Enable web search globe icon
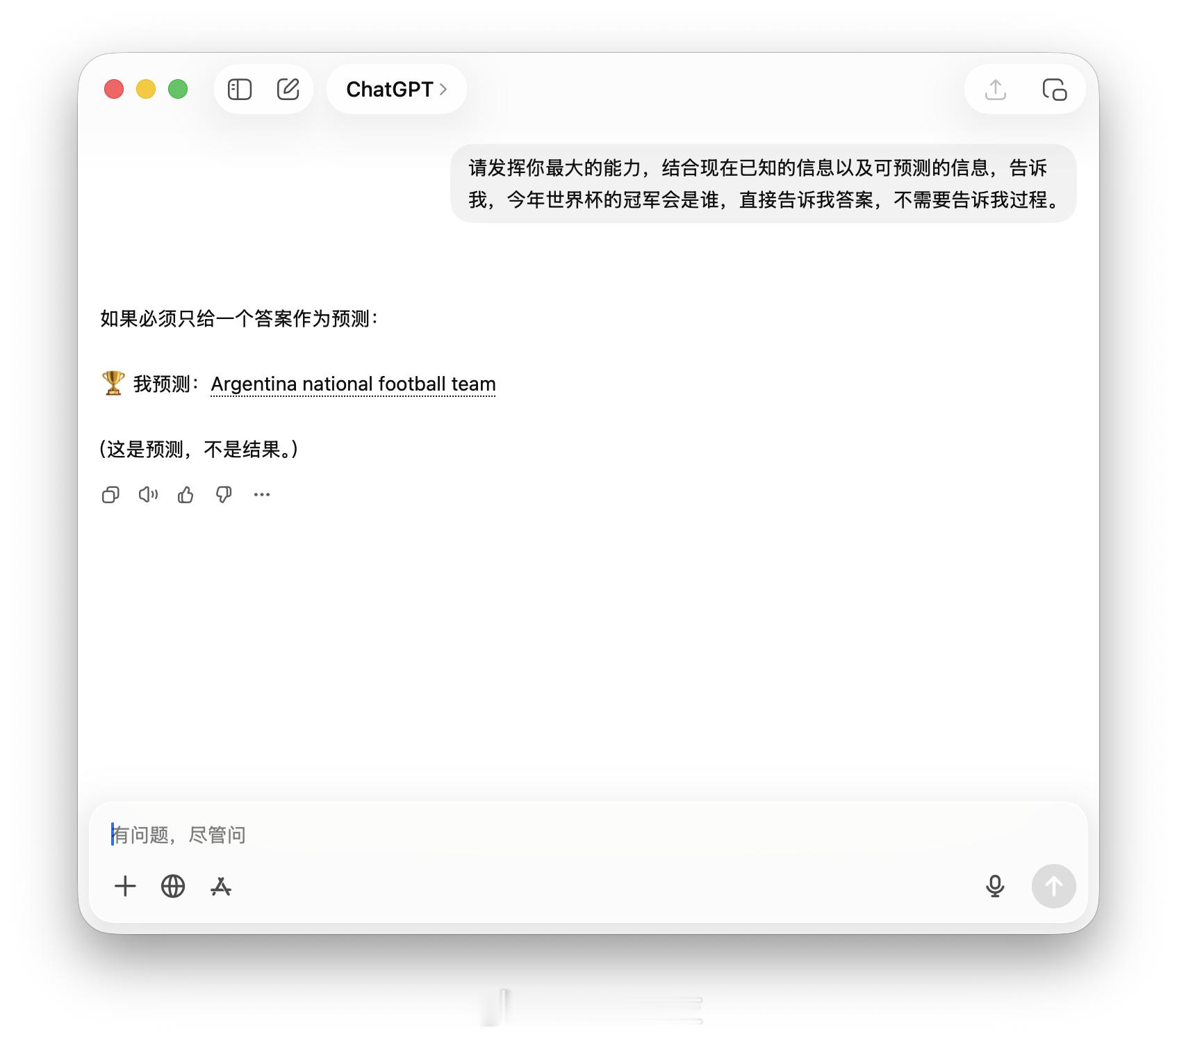 click(173, 886)
